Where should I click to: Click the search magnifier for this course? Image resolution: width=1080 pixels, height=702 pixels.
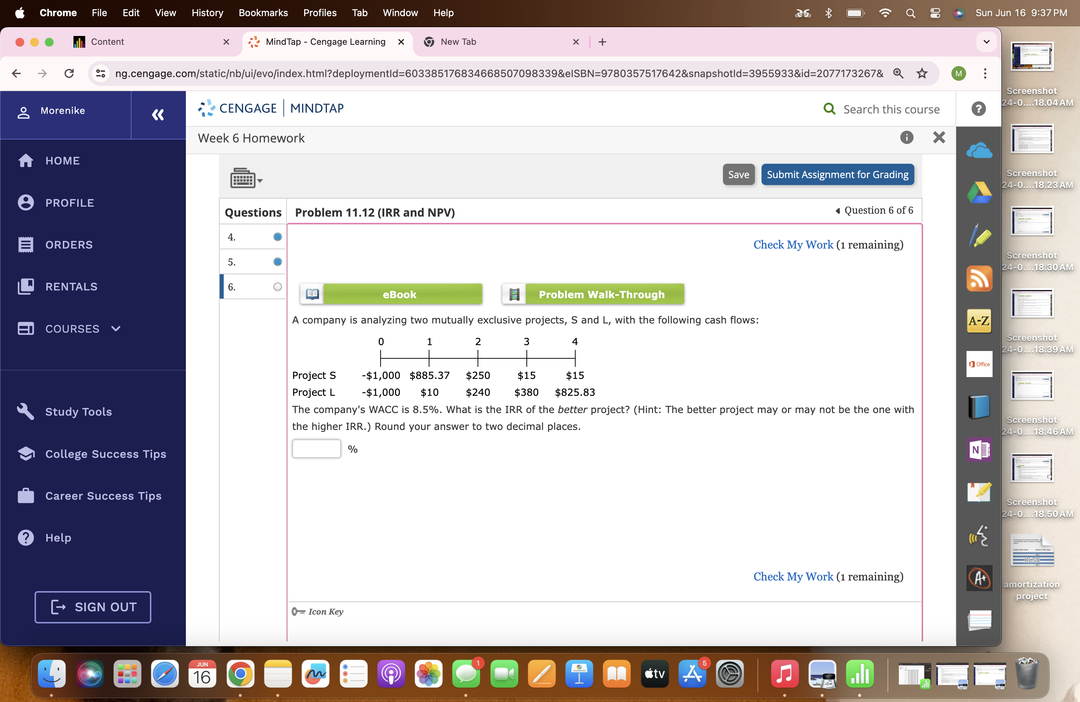[x=830, y=109]
